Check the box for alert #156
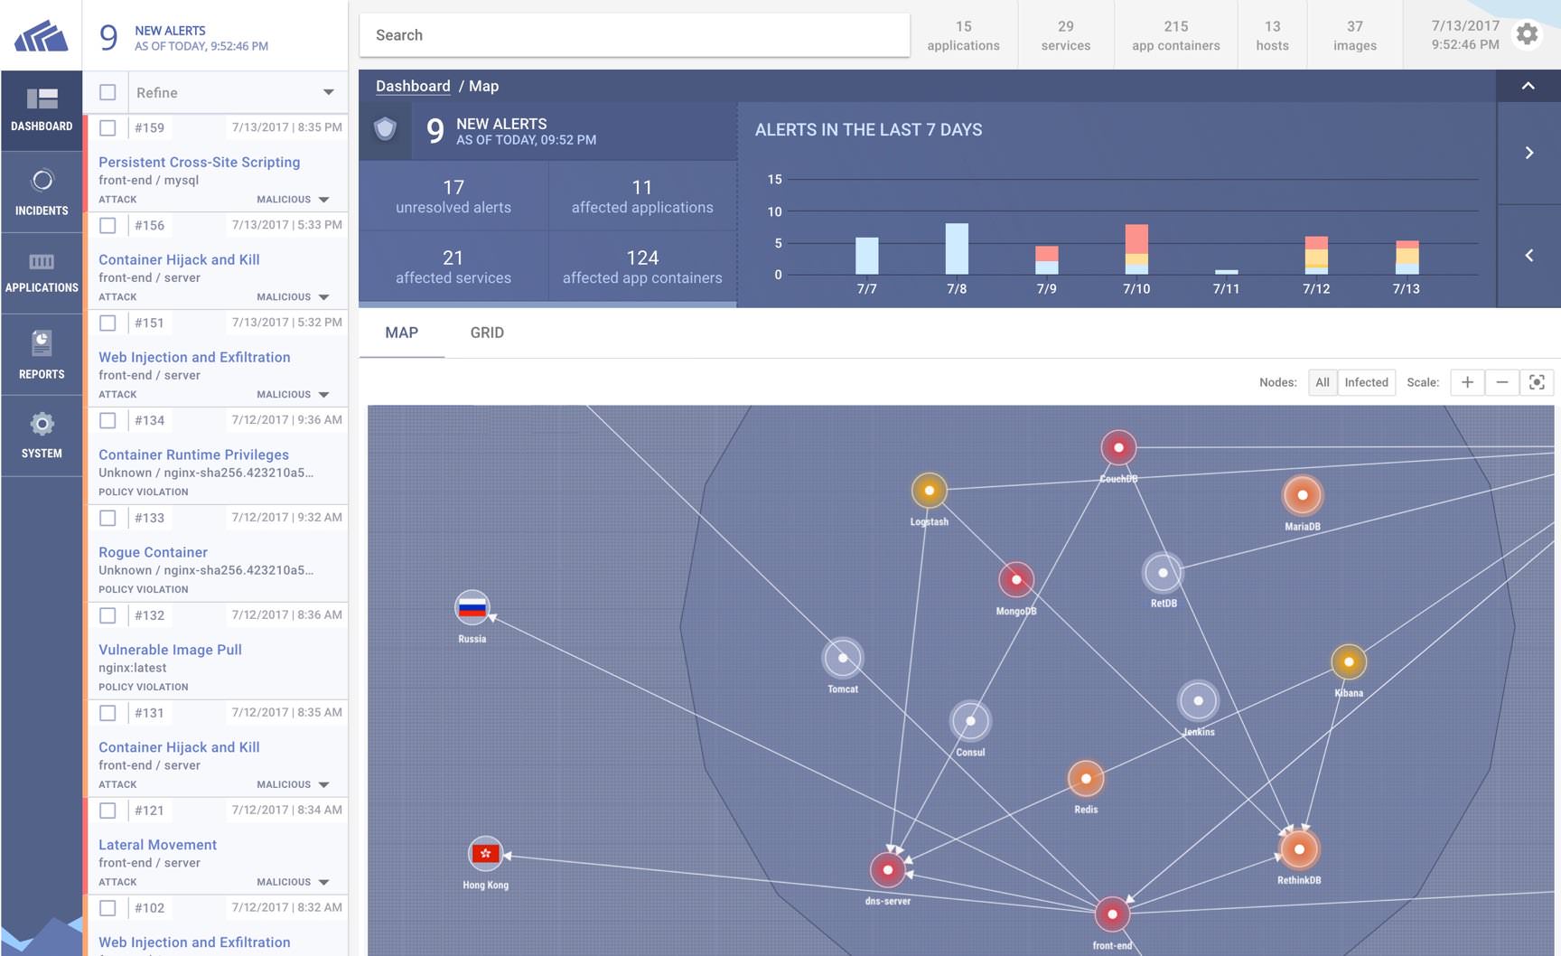This screenshot has height=956, width=1561. coord(107,225)
